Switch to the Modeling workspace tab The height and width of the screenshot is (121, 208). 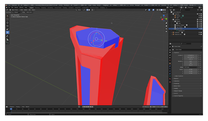point(37,8)
